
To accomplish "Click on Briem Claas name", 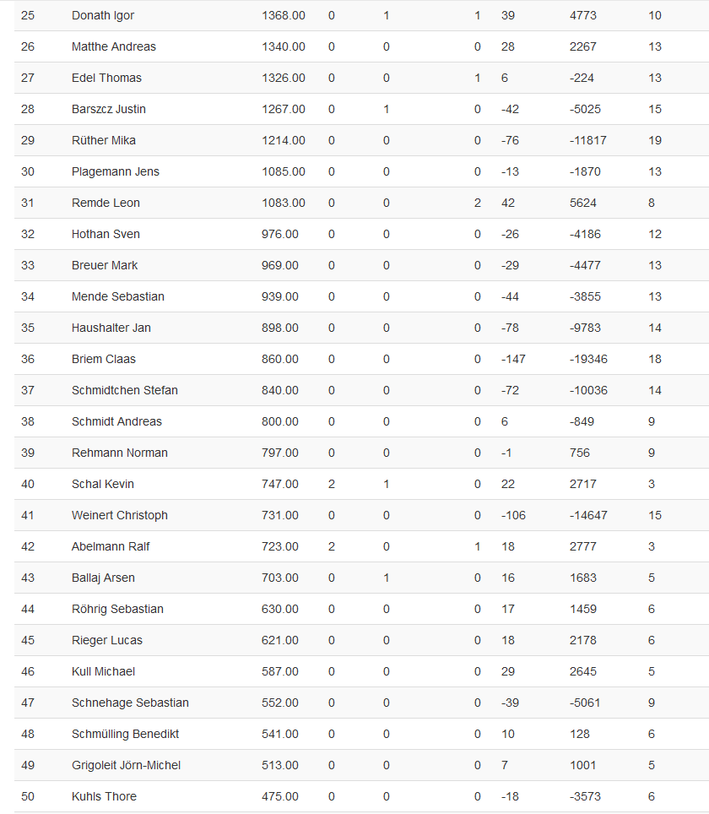I will click(104, 359).
